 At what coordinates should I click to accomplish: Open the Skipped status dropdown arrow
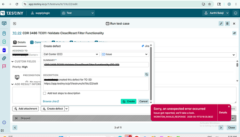pos(233,118)
